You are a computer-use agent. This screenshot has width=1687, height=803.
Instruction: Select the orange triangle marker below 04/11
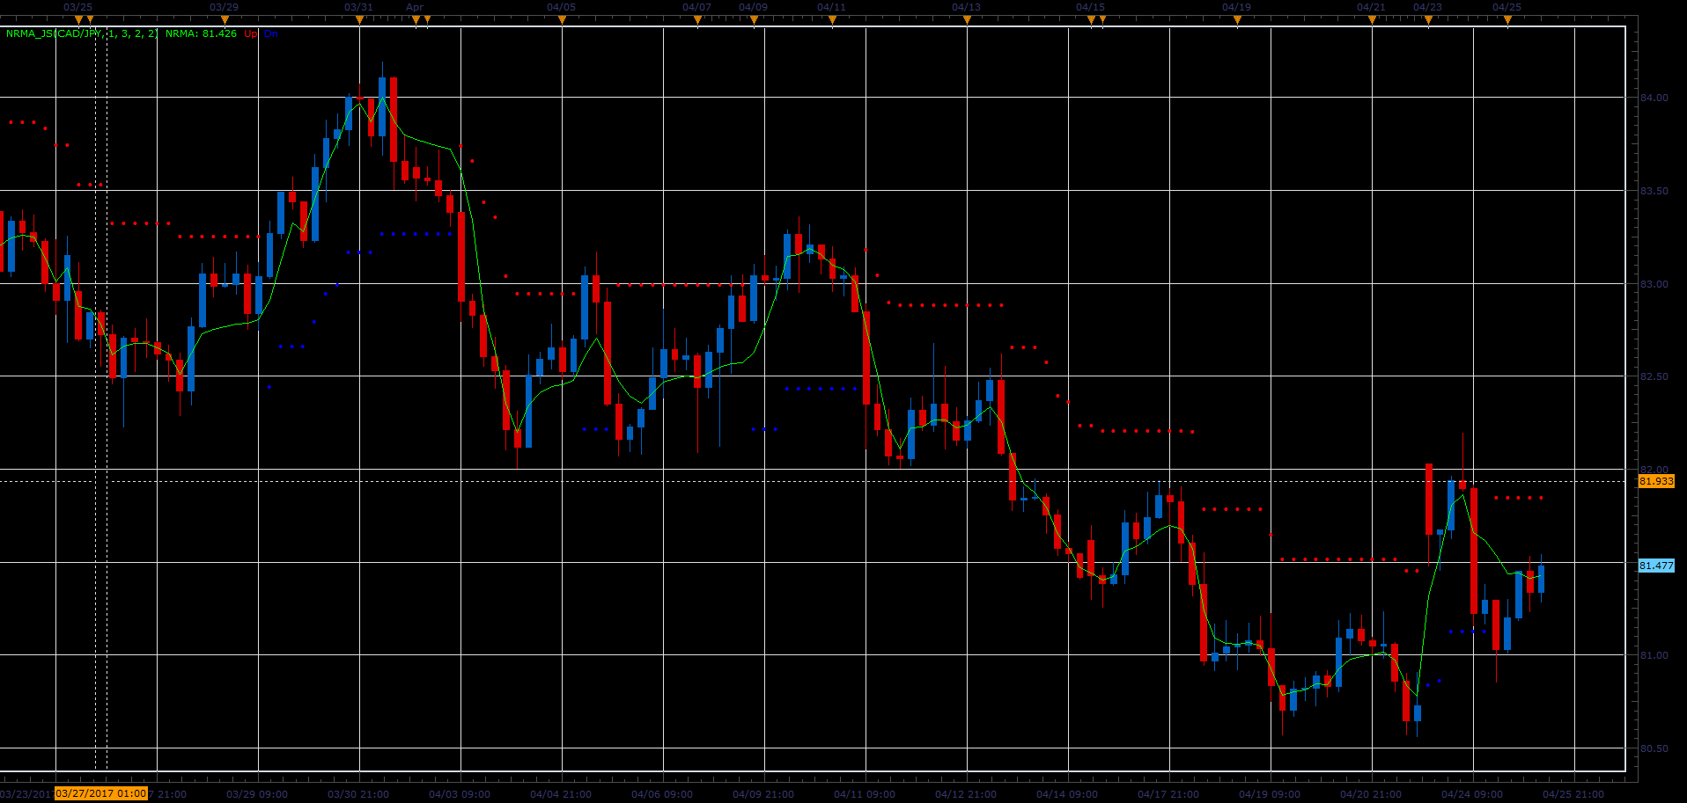(832, 19)
